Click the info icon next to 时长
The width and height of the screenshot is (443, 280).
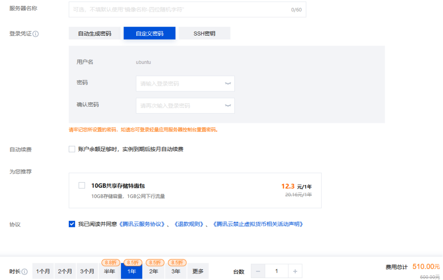point(24,272)
